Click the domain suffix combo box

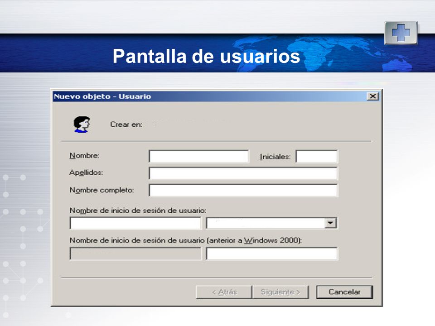[x=271, y=223]
